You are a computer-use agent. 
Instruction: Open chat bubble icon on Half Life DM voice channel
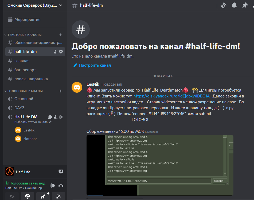coord(50,117)
